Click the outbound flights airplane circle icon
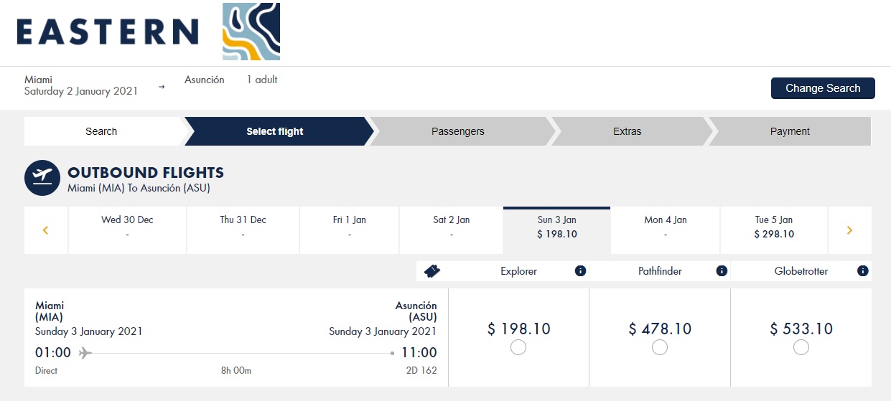 (x=42, y=178)
